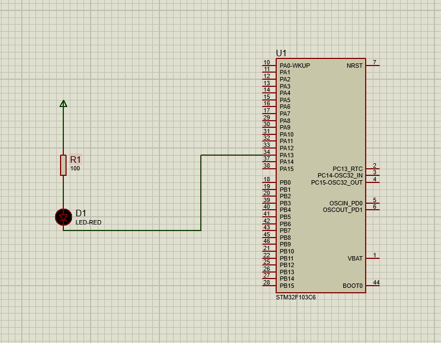Click pin 7 stub at NRST

(373, 66)
